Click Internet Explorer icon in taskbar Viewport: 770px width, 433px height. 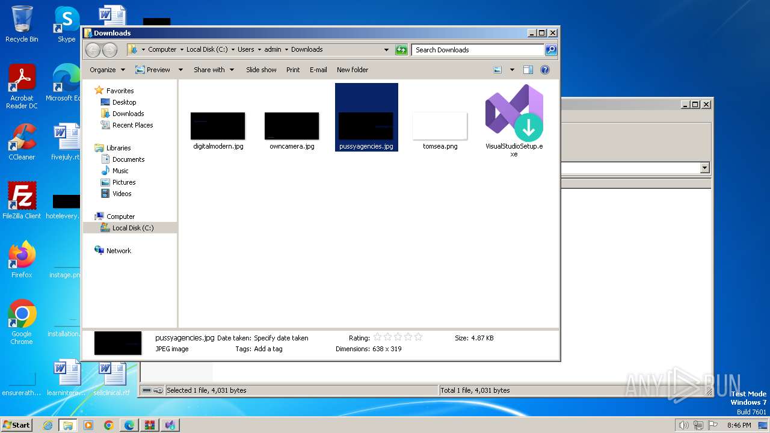point(48,425)
